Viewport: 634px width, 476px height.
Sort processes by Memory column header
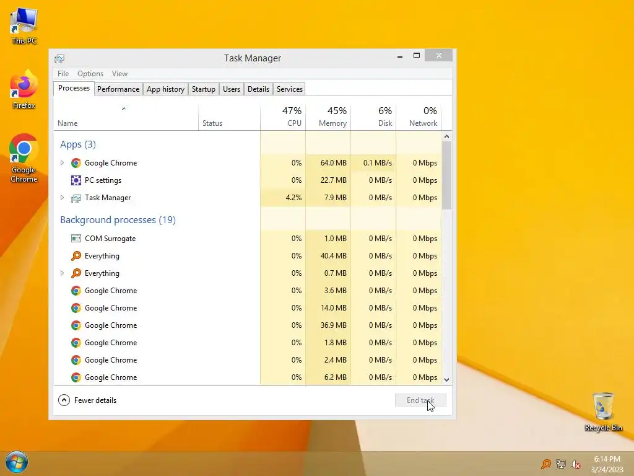pos(328,117)
